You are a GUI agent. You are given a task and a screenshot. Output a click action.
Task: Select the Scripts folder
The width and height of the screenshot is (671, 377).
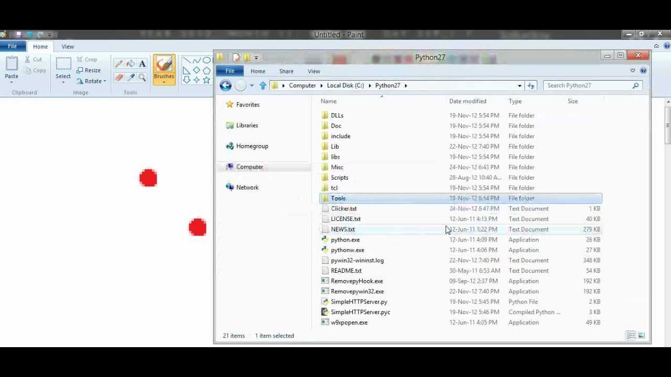point(460,178)
